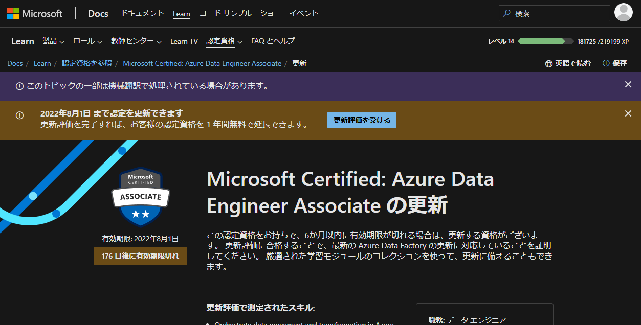
Task: Click the レベル 14 label
Action: (x=501, y=41)
